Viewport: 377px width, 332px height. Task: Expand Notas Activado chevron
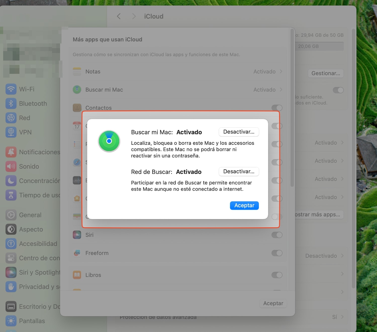tap(281, 72)
